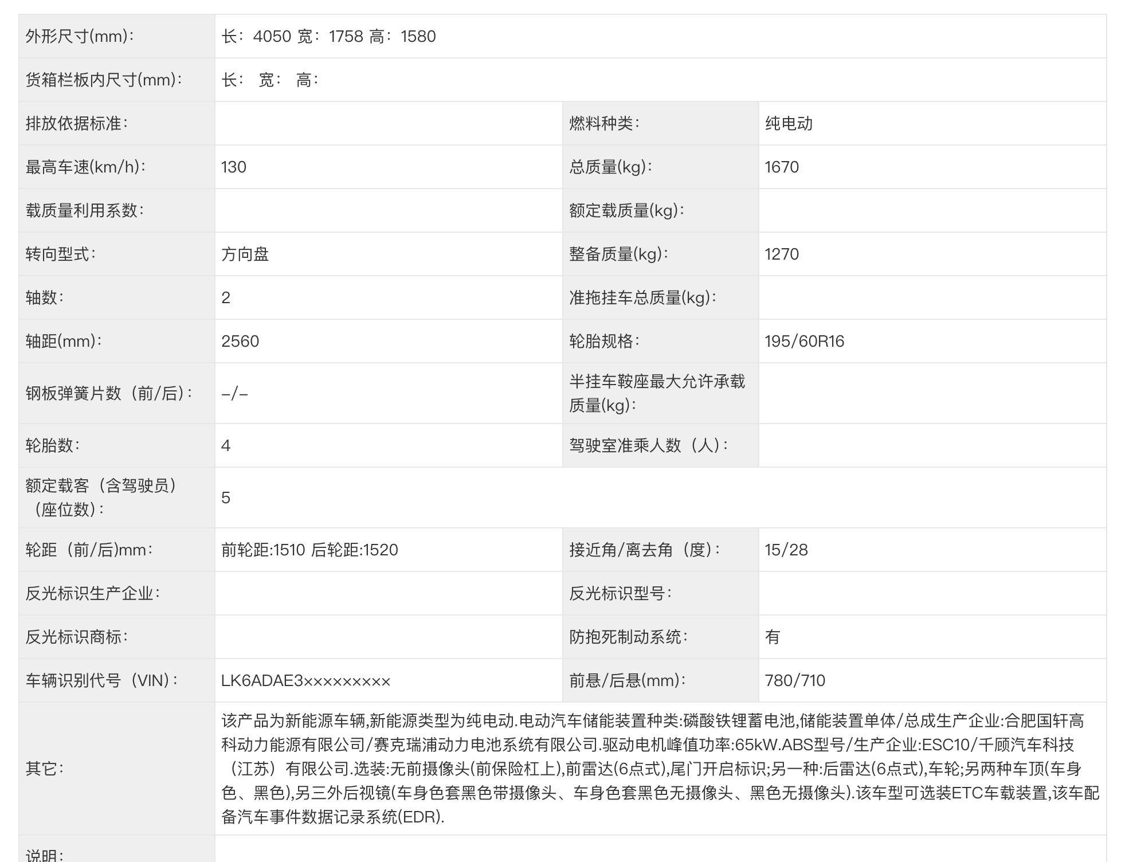Click the 前悬/后悬 value 780/710
The width and height of the screenshot is (1129, 862).
795,680
